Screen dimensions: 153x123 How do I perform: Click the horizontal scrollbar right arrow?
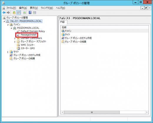(147, 112)
